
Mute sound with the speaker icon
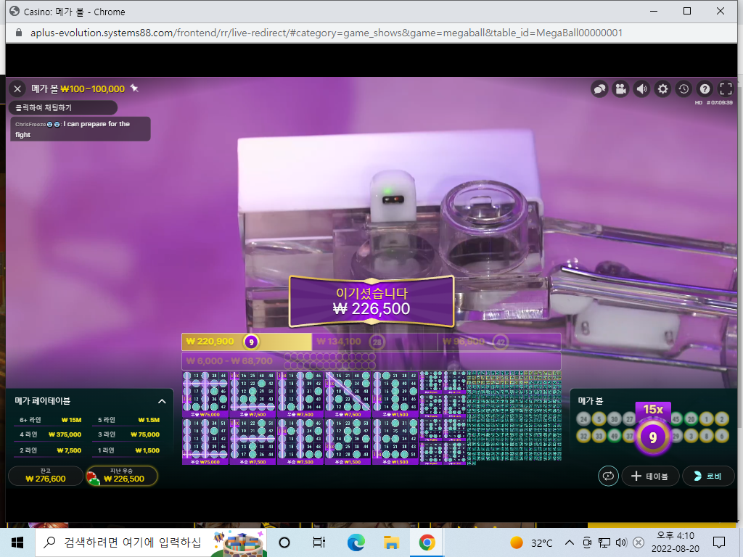tap(641, 89)
